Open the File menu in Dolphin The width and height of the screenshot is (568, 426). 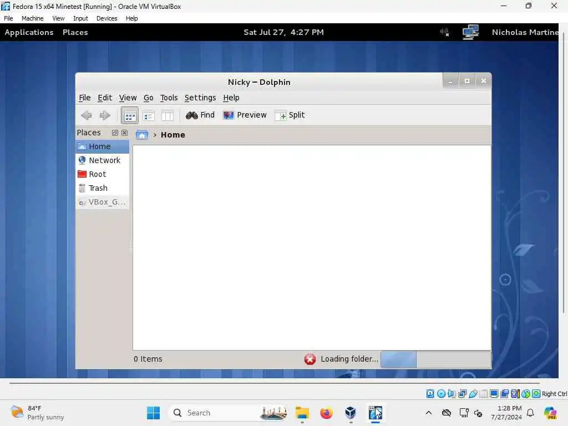click(85, 98)
